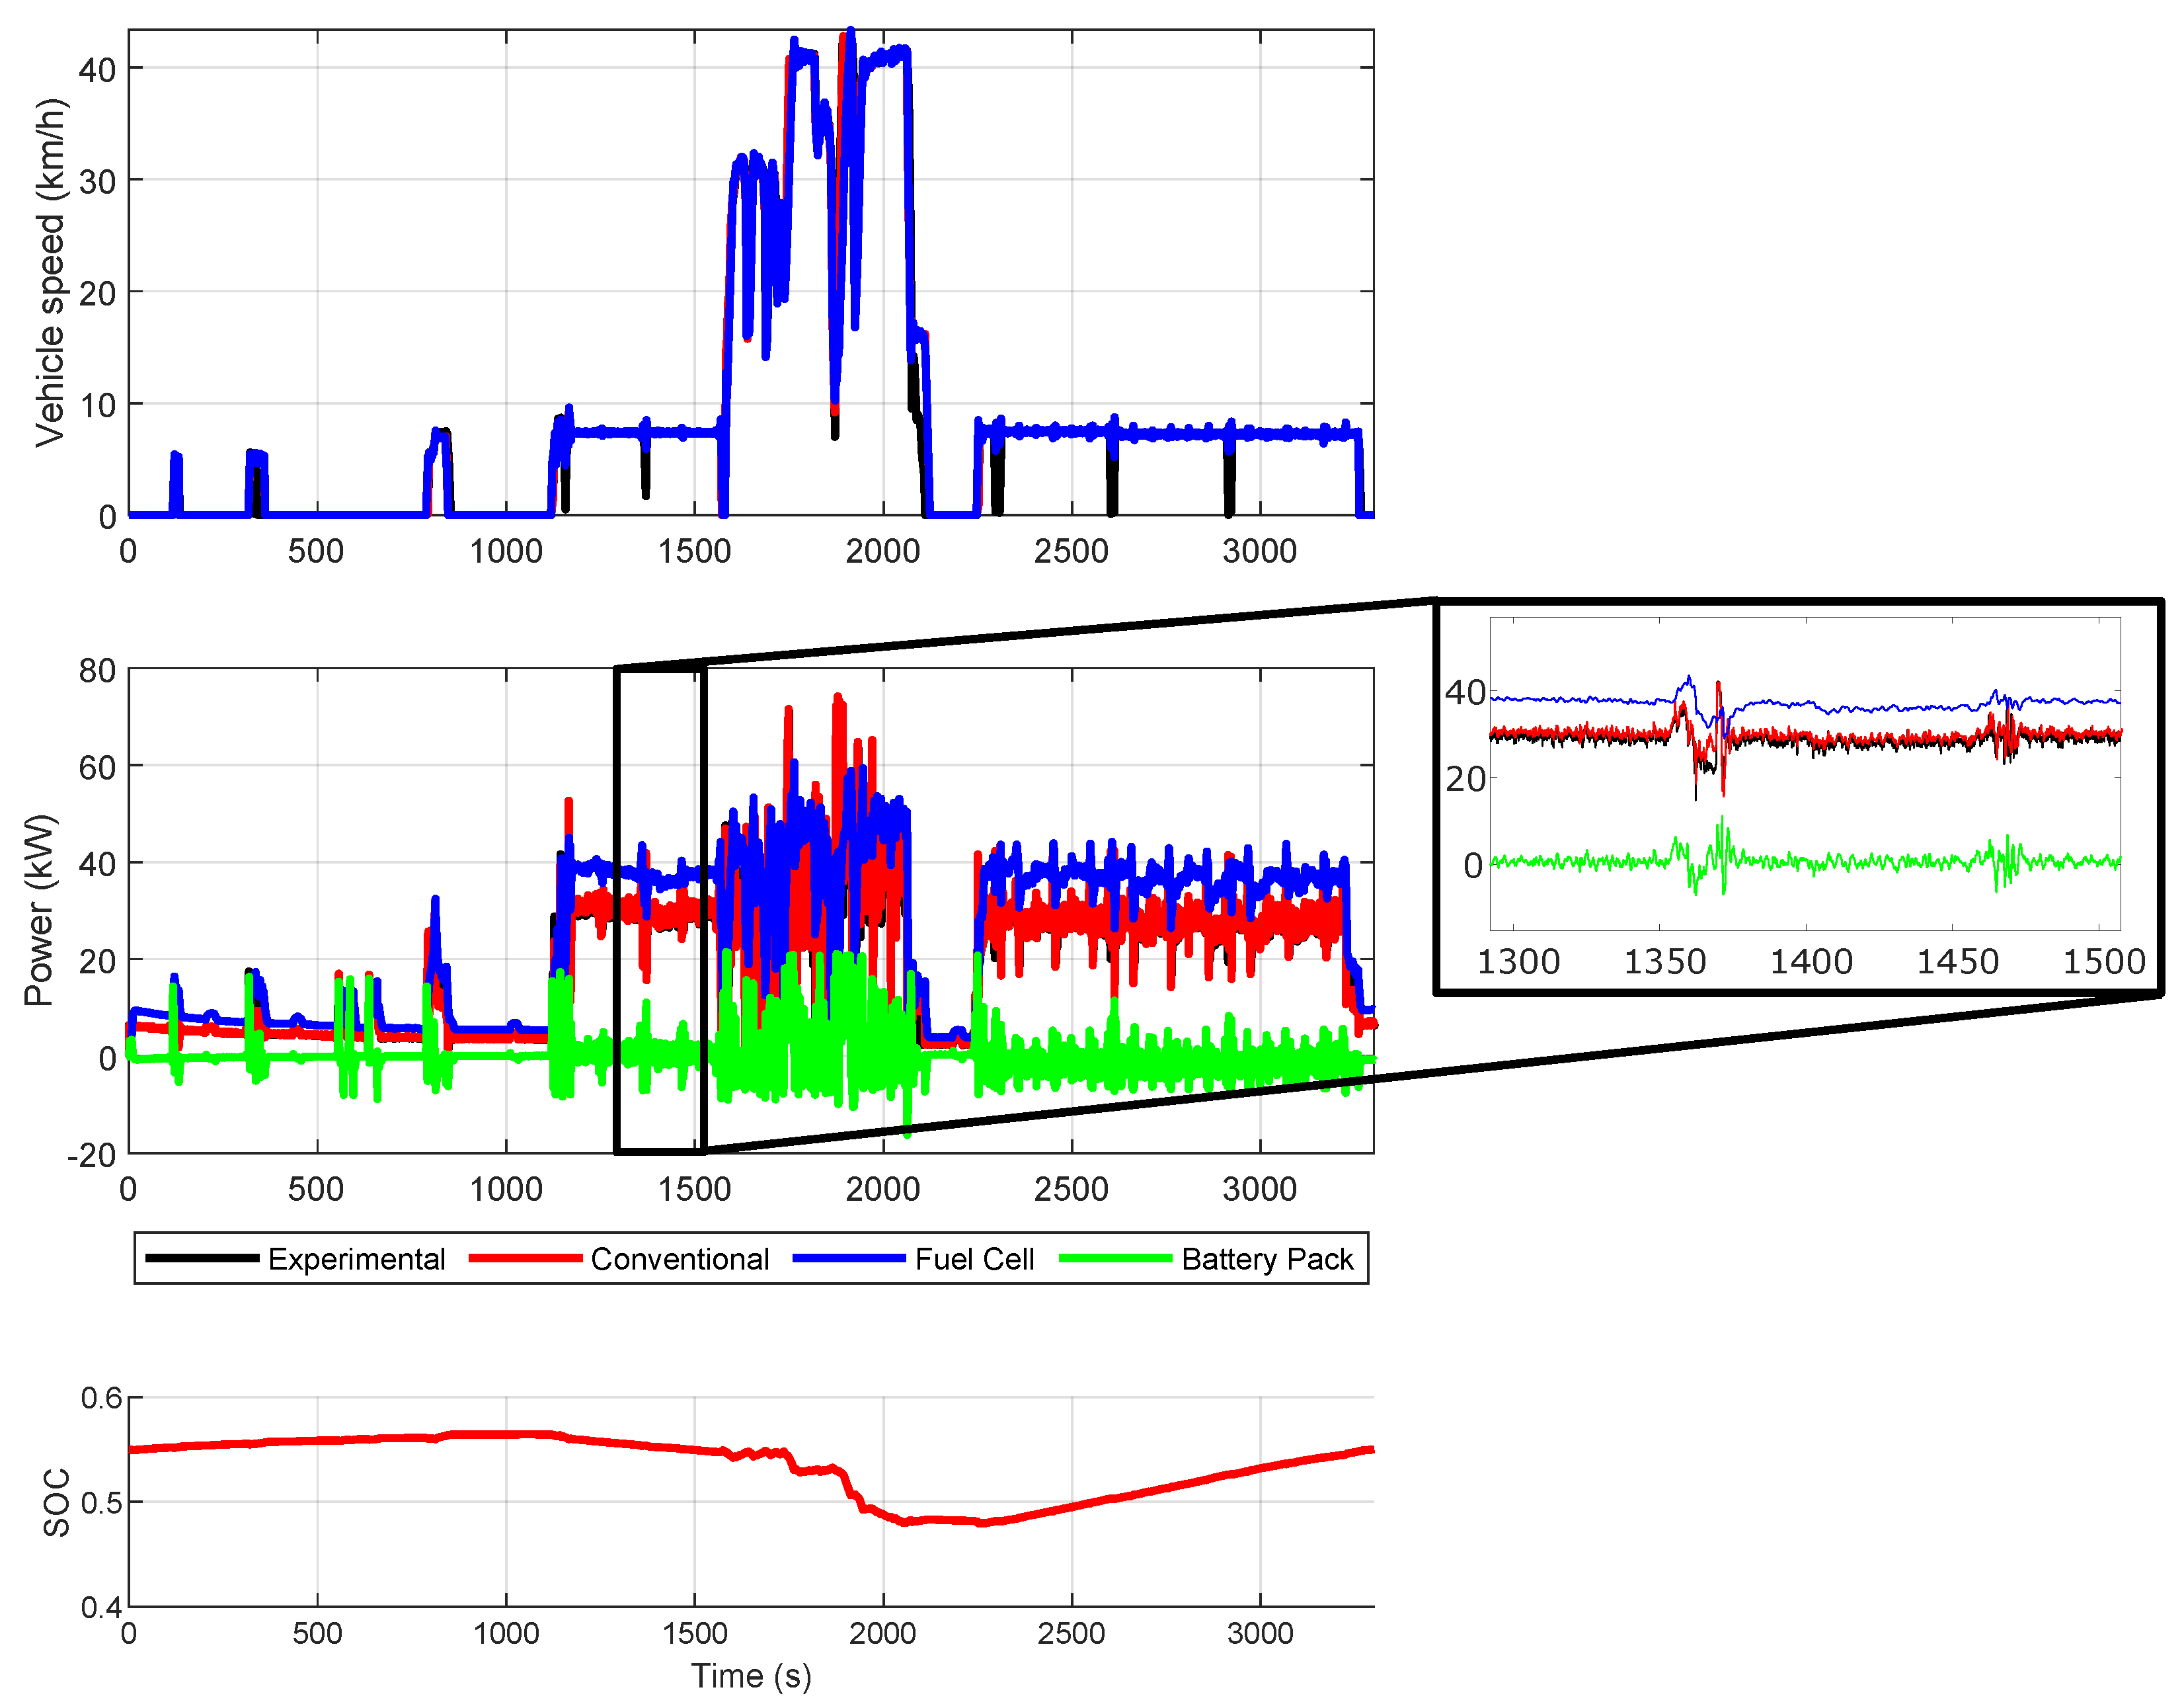The width and height of the screenshot is (2184, 1708).
Task: Click the Experimental legend label
Action: [x=356, y=1259]
